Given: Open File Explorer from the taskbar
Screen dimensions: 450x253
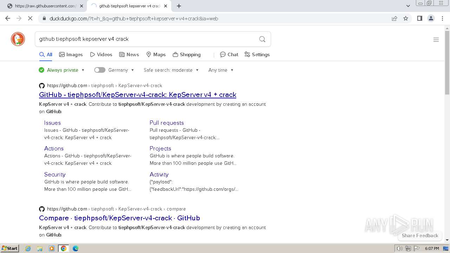Looking at the screenshot, I should tap(40, 248).
